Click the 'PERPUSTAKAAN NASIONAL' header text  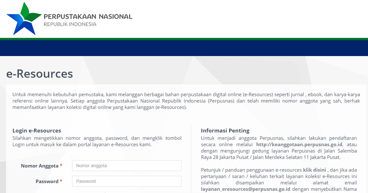click(88, 17)
